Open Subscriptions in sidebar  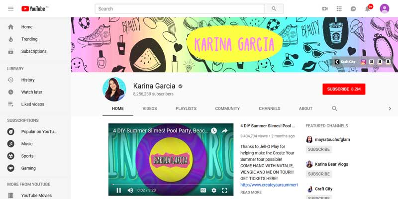click(x=35, y=51)
